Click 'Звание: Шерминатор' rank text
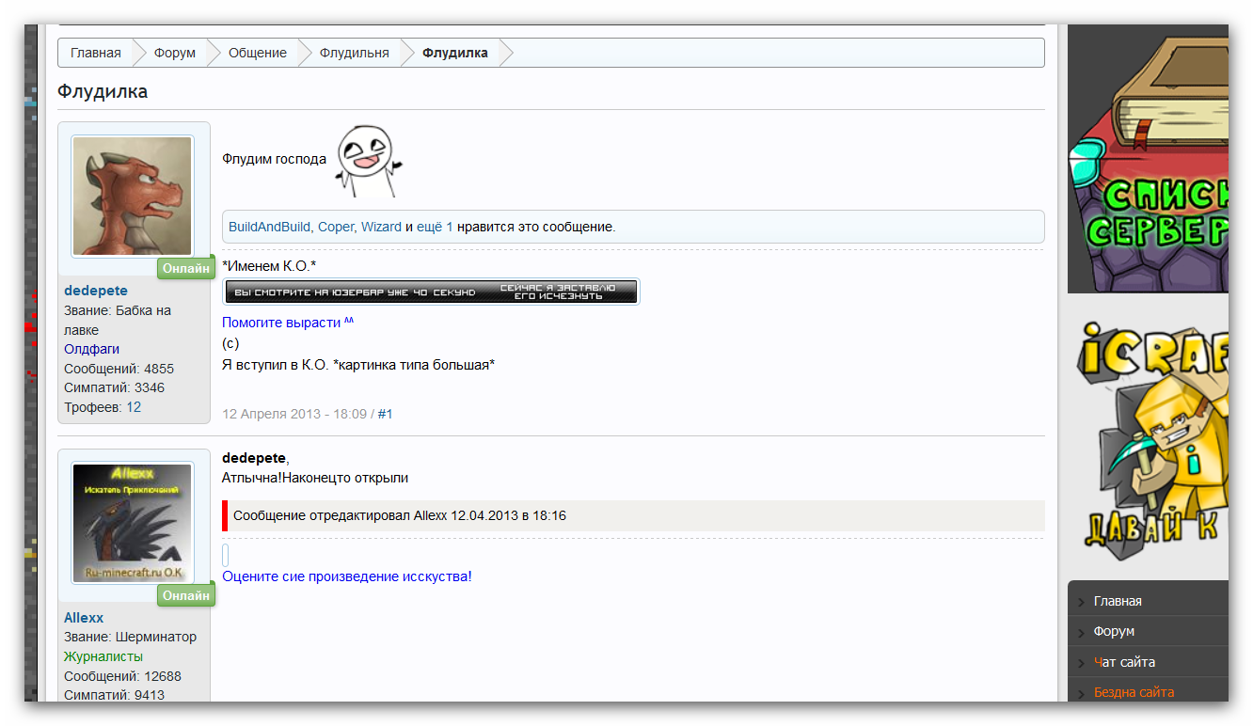The width and height of the screenshot is (1253, 726). (x=130, y=637)
